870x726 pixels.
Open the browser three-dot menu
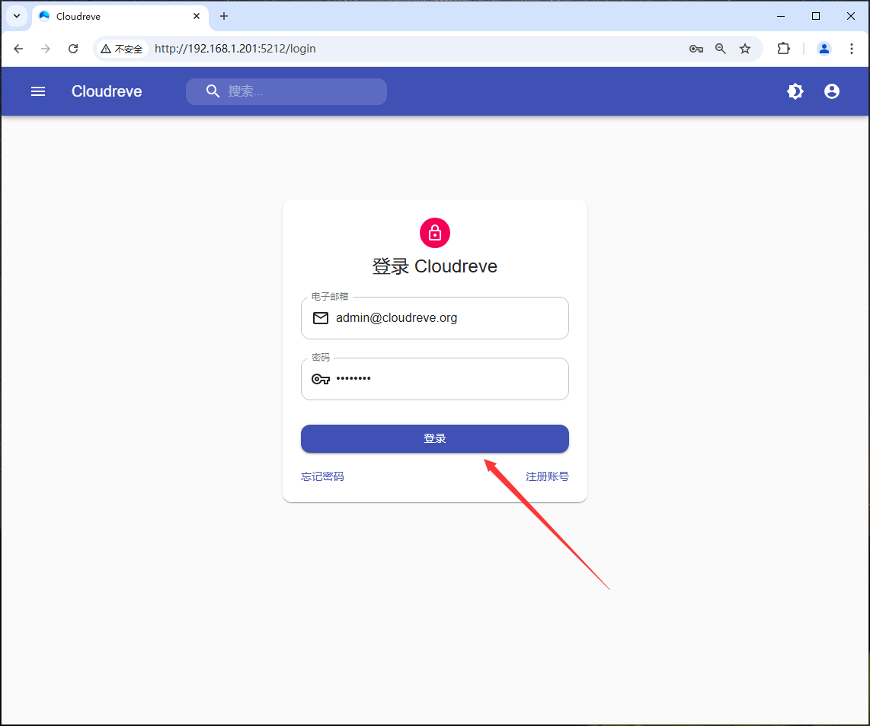852,48
